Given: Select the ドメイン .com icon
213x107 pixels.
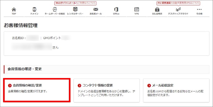Looking at the screenshot, I should (34, 9).
